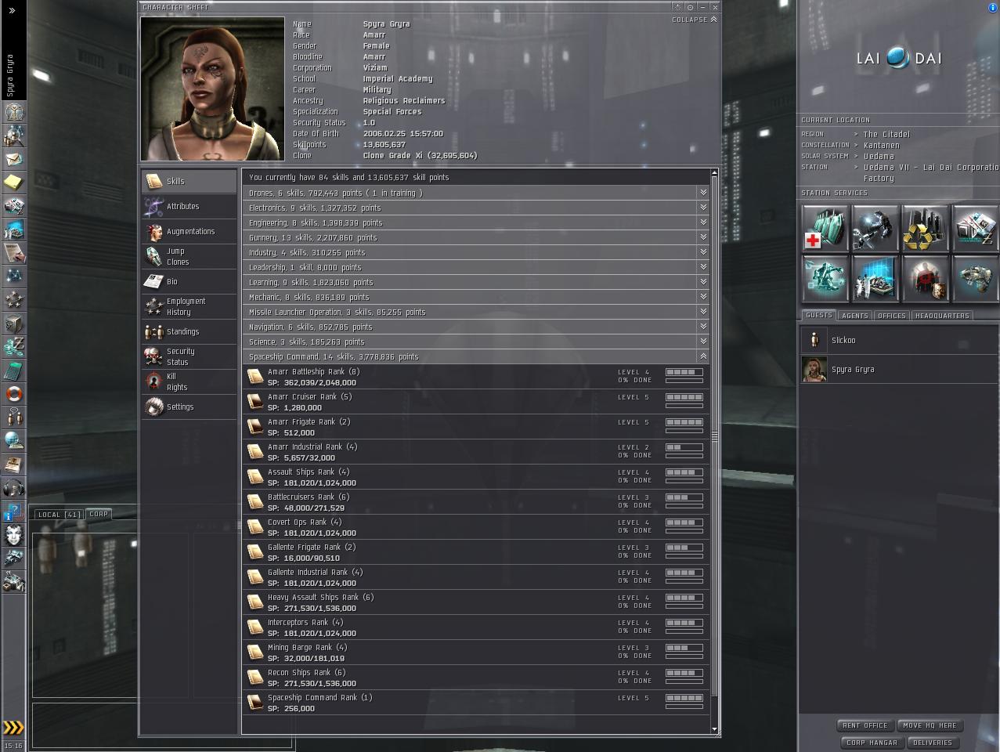The image size is (1000, 752).
Task: Open the Standings tab
Action: [x=189, y=331]
